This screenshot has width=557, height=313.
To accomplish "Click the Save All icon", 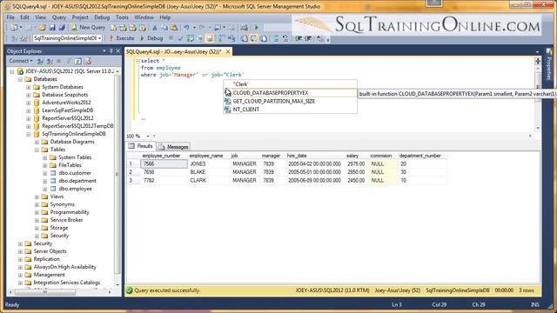I will [x=62, y=27].
